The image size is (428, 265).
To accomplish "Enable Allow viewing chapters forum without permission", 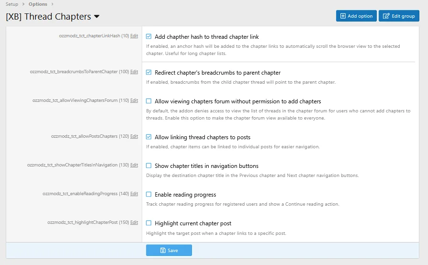I will point(148,101).
